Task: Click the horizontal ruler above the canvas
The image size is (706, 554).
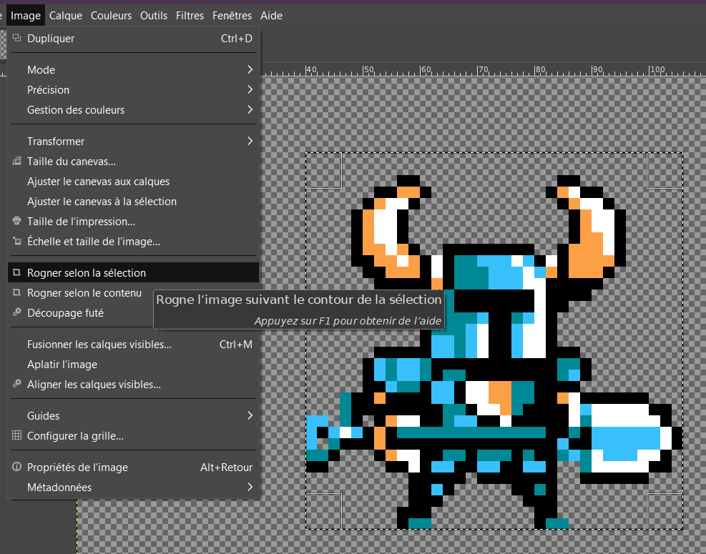Action: coord(483,70)
